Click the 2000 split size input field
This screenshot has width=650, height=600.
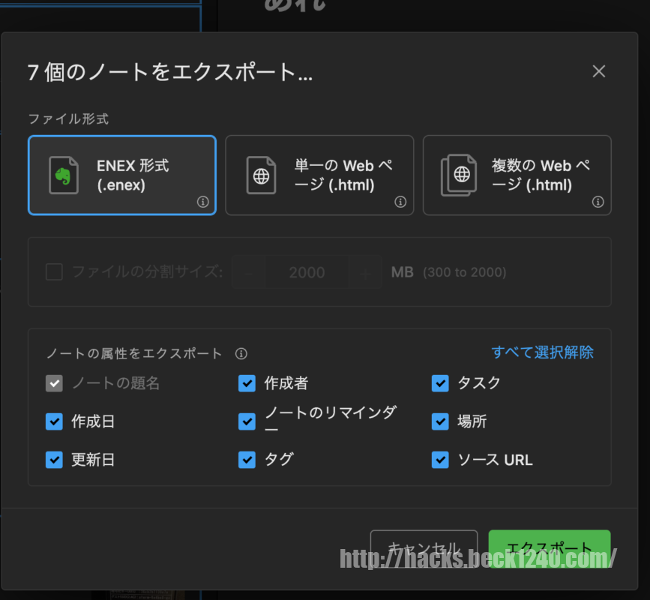click(307, 272)
